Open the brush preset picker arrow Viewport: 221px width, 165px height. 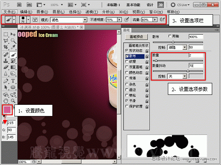(x=28, y=20)
